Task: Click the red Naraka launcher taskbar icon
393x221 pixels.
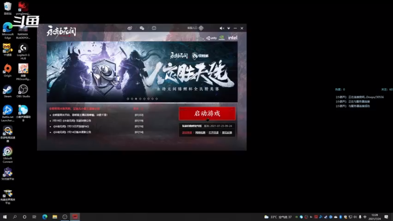Action: [75, 217]
